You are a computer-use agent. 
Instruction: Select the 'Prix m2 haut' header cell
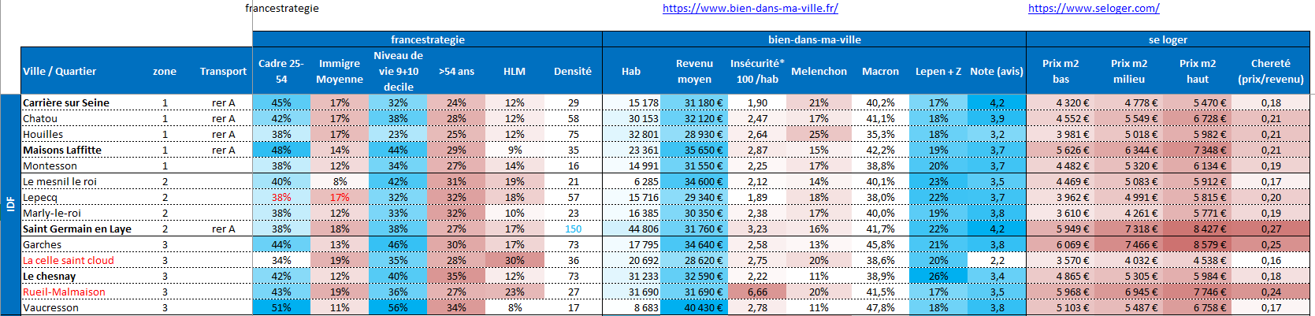(1198, 71)
